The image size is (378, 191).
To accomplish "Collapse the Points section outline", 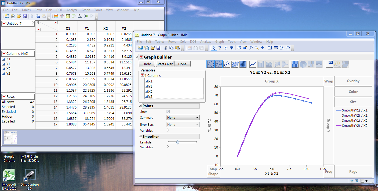I will (x=140, y=106).
